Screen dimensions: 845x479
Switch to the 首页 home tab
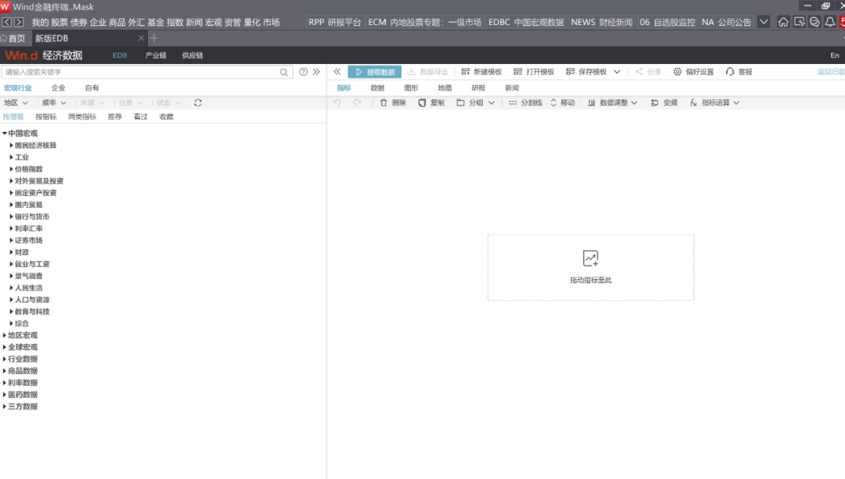point(13,38)
